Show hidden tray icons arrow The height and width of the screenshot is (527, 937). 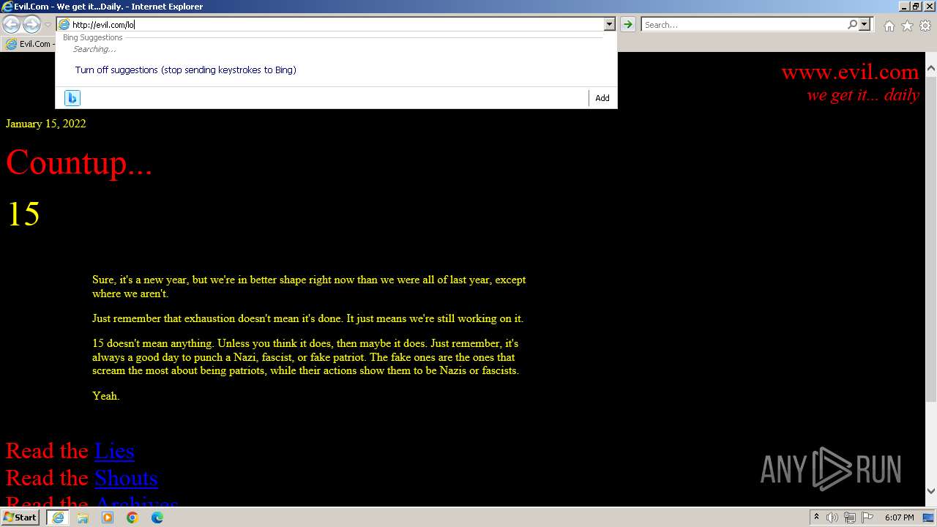pos(816,517)
